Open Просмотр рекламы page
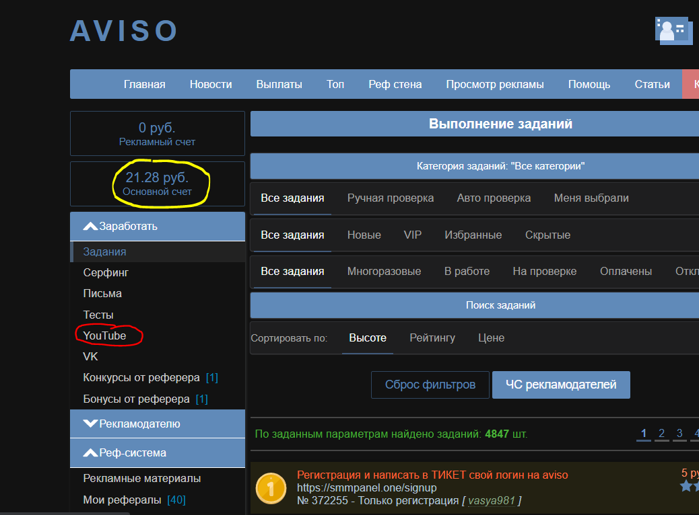This screenshot has height=515, width=699. click(x=495, y=84)
